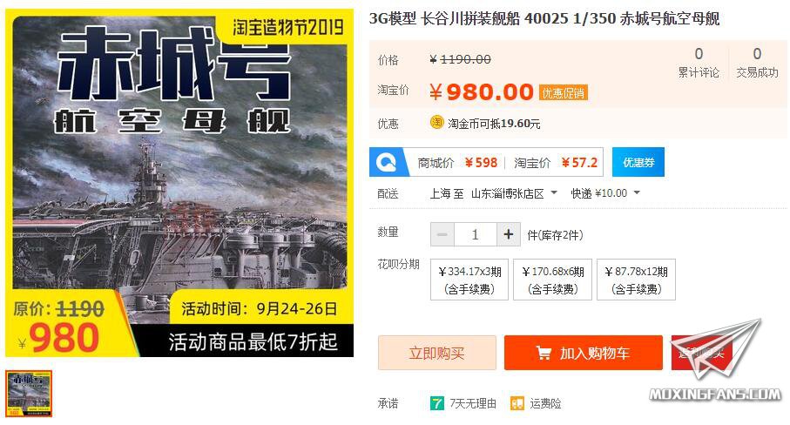Viewport: 790px width, 425px height.
Task: Expand the 山东淄博张店区 destination dropdown
Action: tap(514, 193)
